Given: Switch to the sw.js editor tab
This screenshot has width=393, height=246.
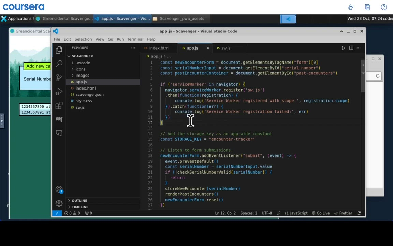Looking at the screenshot, I should 225,48.
